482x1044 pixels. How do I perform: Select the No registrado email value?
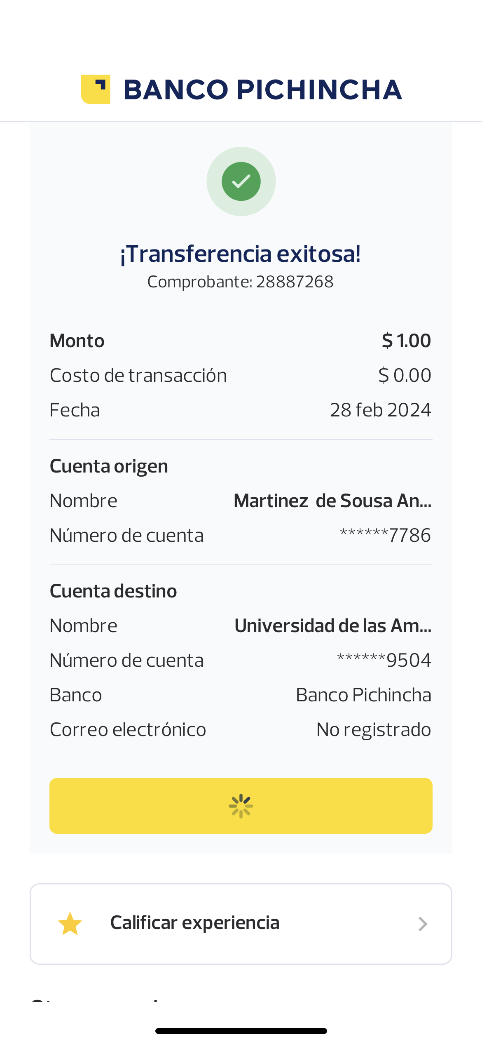point(374,729)
